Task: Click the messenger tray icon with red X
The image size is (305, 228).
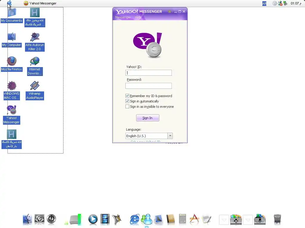Action: [280, 3]
